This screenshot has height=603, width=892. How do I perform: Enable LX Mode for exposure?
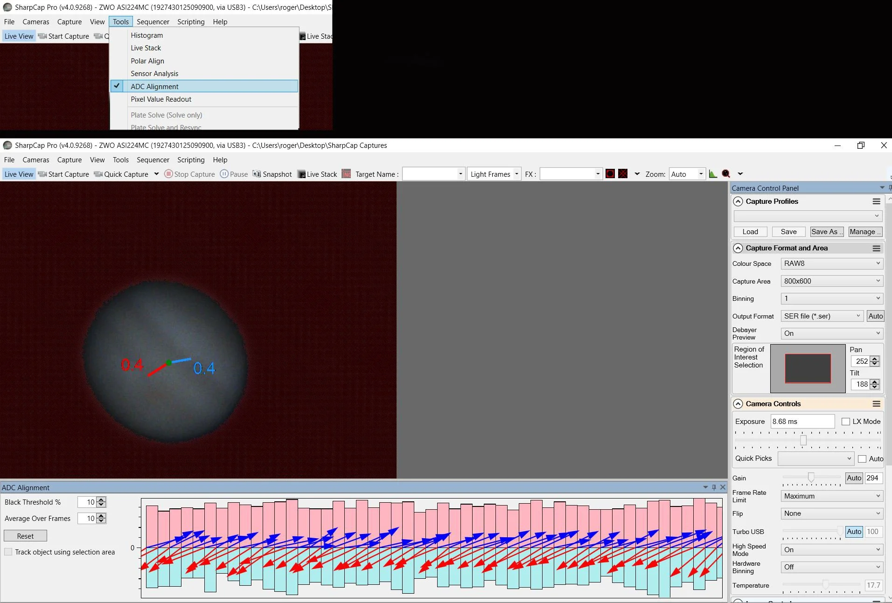point(846,421)
